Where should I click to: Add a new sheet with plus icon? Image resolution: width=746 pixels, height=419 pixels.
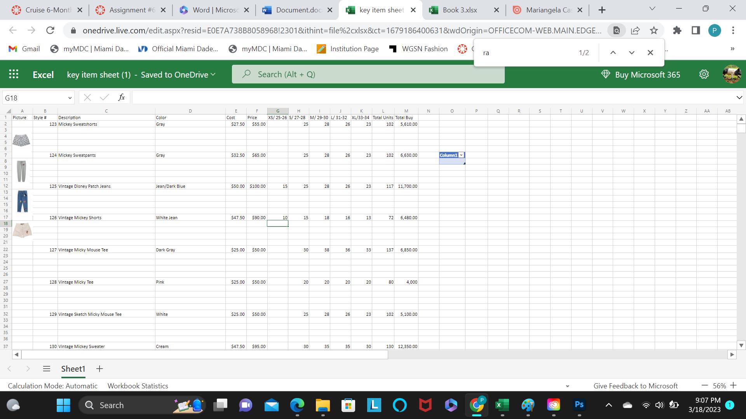pos(99,369)
